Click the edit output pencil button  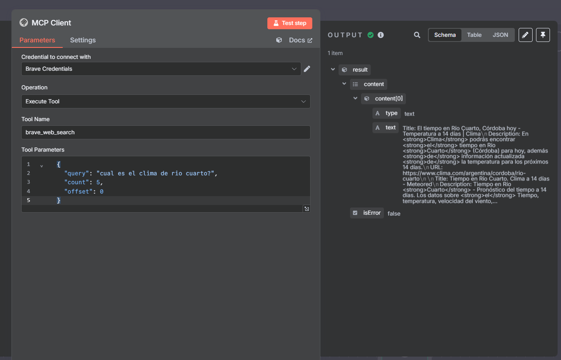point(525,35)
